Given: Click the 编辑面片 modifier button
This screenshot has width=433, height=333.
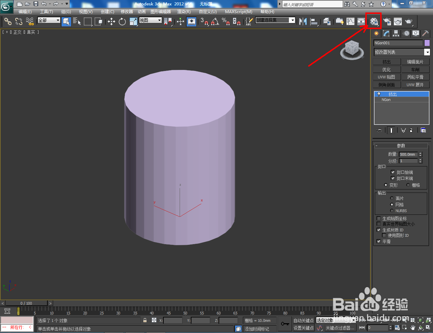Looking at the screenshot, I should 415,62.
